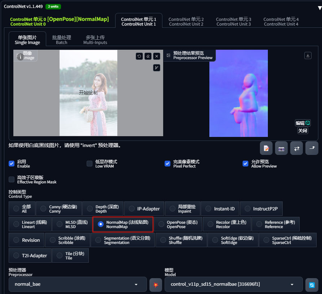Select Revision control type

pyautogui.click(x=26, y=240)
